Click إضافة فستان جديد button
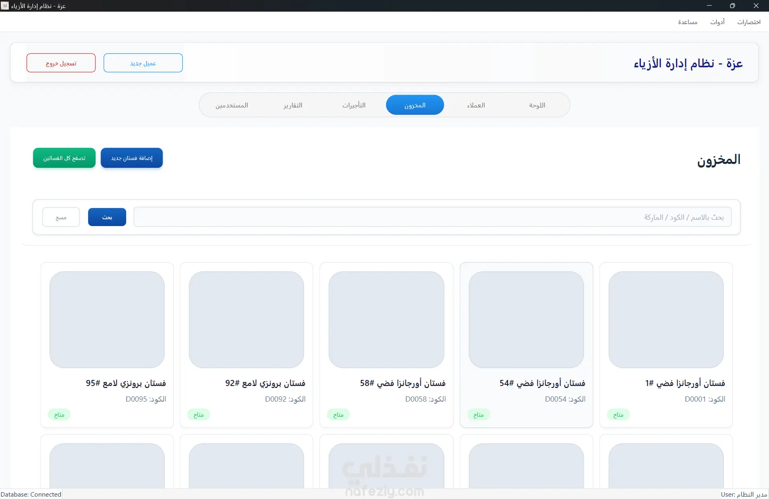The image size is (769, 499). [132, 158]
